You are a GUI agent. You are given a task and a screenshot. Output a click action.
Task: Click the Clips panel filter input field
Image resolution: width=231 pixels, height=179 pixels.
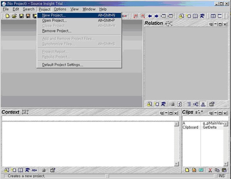click(205, 118)
